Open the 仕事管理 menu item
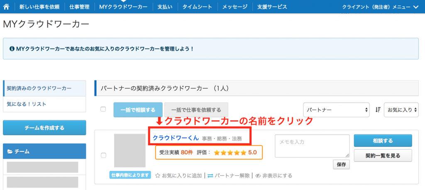 (x=79, y=7)
